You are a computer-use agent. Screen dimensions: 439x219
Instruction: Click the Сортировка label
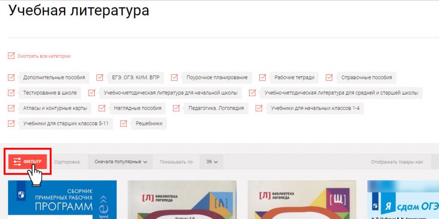67,162
